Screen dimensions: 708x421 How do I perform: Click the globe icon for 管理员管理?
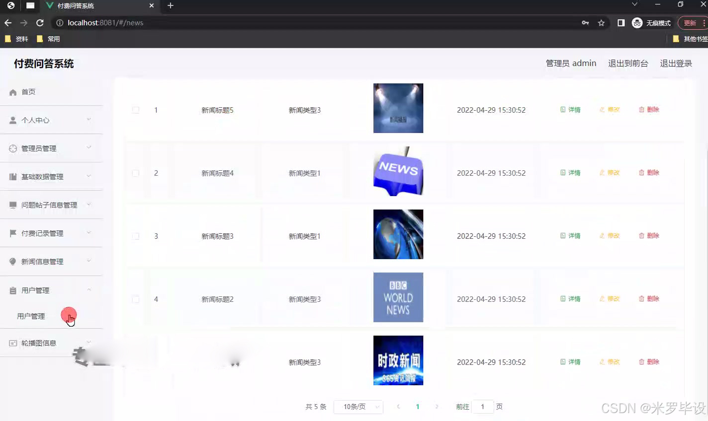coord(12,148)
